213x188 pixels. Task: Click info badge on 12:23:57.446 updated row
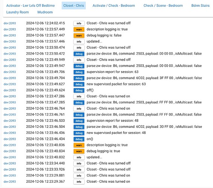coord(79,41)
